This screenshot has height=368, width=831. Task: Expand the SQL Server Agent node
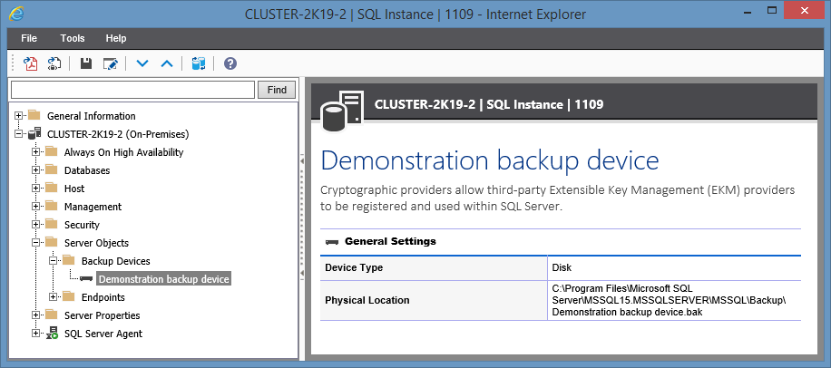36,333
